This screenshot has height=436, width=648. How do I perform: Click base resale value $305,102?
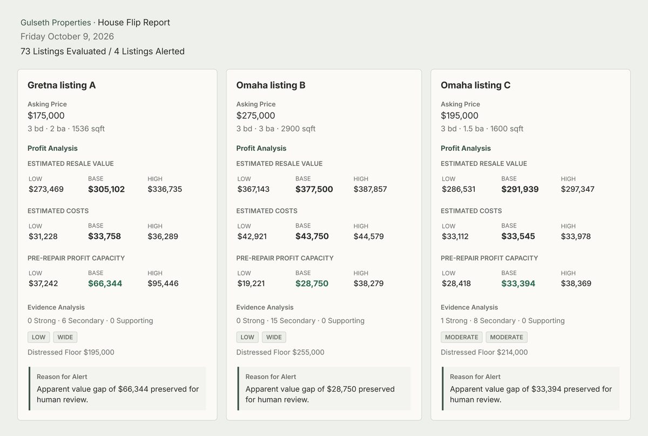(106, 189)
